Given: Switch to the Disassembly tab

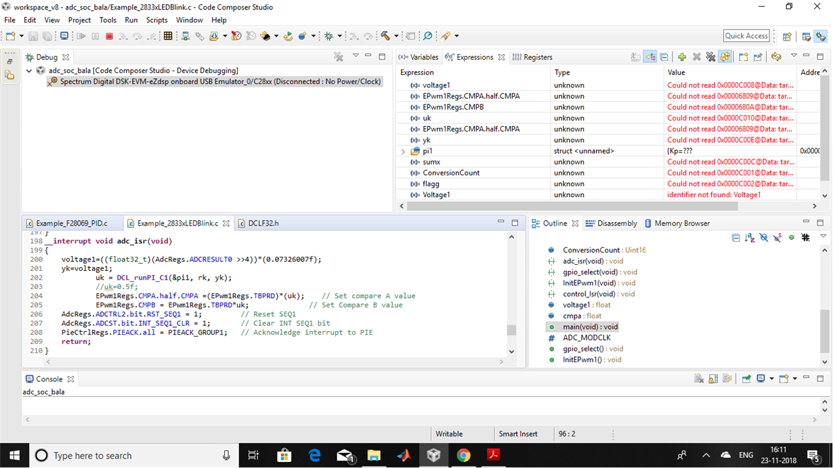Looking at the screenshot, I should click(612, 223).
